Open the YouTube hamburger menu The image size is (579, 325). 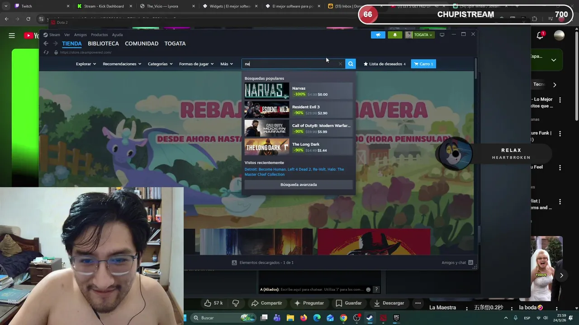(x=12, y=36)
